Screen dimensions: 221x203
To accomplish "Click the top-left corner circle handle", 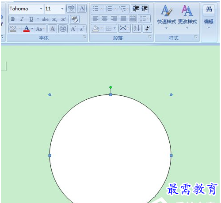I will [x=50, y=95].
